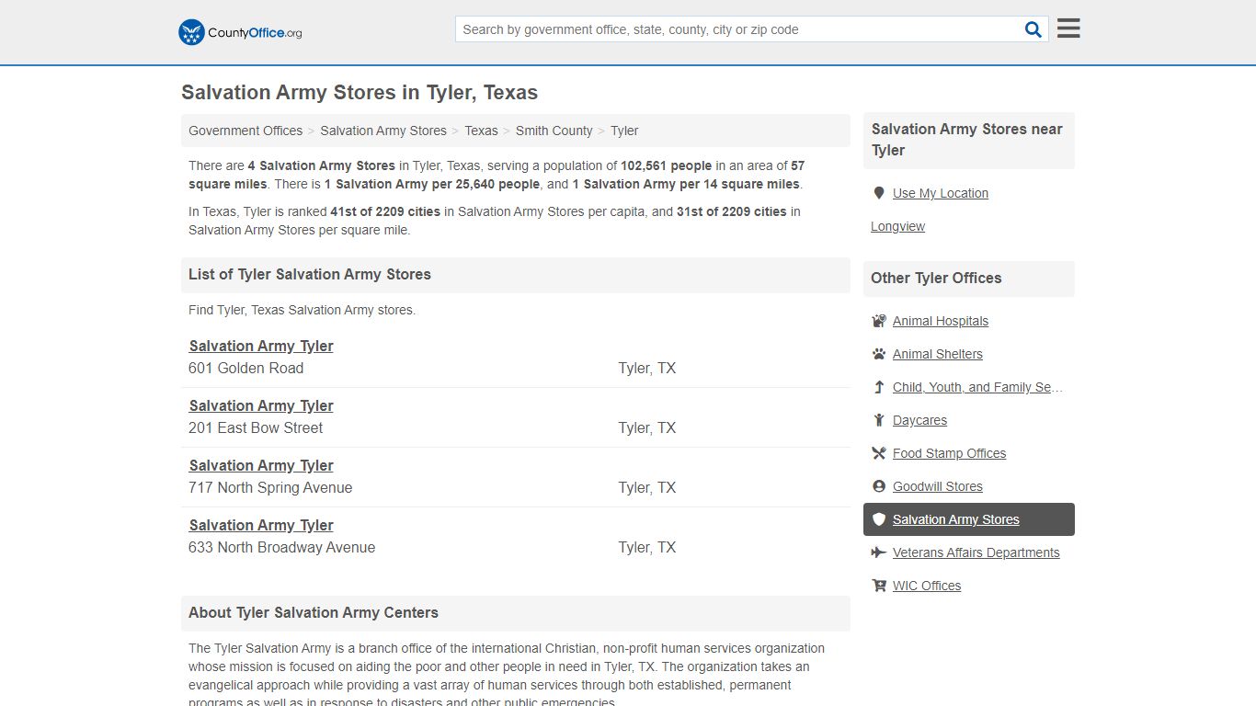Open the Longview nearby city link
1256x706 pixels.
pyautogui.click(x=897, y=226)
